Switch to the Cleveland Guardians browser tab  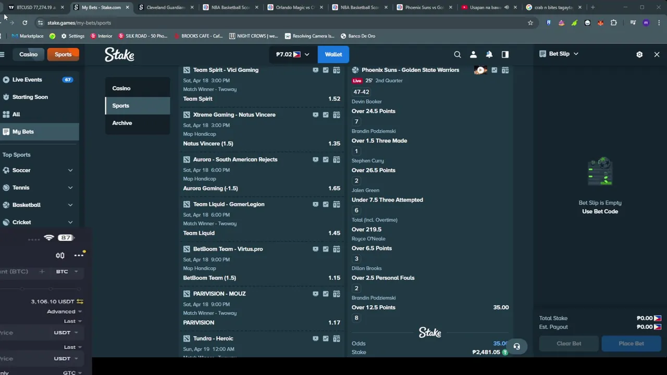coord(166,7)
